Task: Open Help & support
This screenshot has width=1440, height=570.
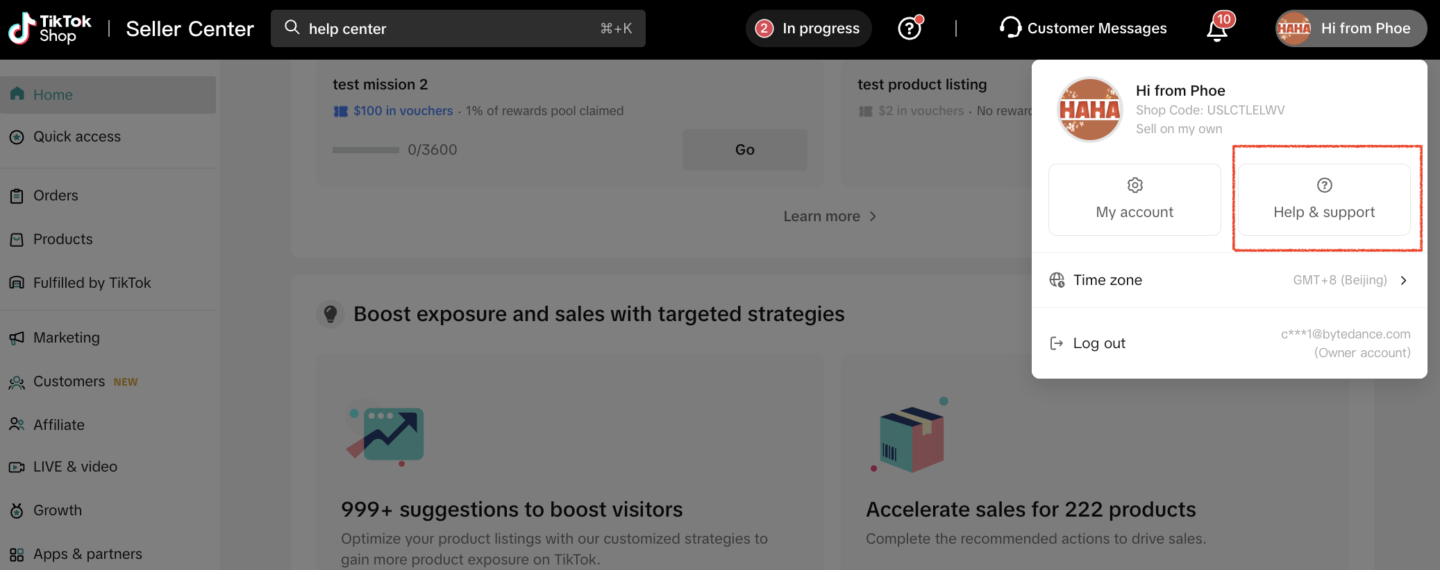Action: [1324, 200]
